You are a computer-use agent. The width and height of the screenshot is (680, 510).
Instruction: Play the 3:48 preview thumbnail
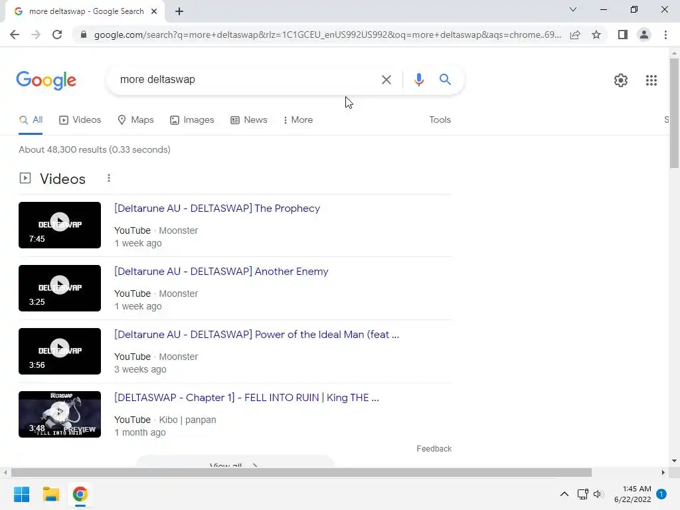coord(60,414)
